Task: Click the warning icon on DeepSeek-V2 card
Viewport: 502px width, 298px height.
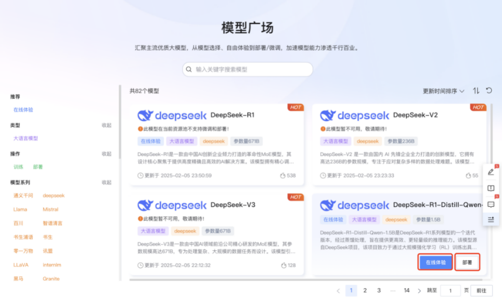Action: coord(323,128)
